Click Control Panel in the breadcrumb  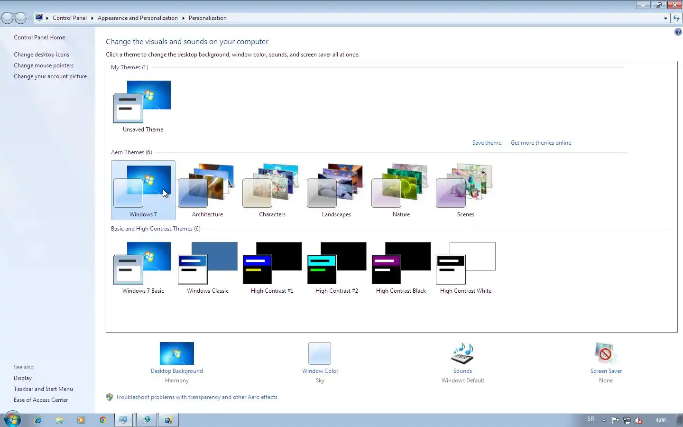tap(70, 18)
